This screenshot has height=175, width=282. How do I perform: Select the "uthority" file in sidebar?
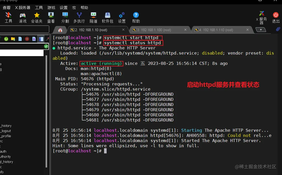(x=5, y=156)
